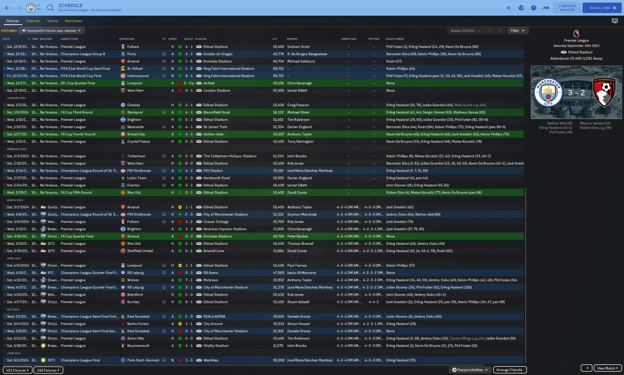Click the Newcastle club badge
Viewport: 624px width, 375px height.
(x=122, y=127)
